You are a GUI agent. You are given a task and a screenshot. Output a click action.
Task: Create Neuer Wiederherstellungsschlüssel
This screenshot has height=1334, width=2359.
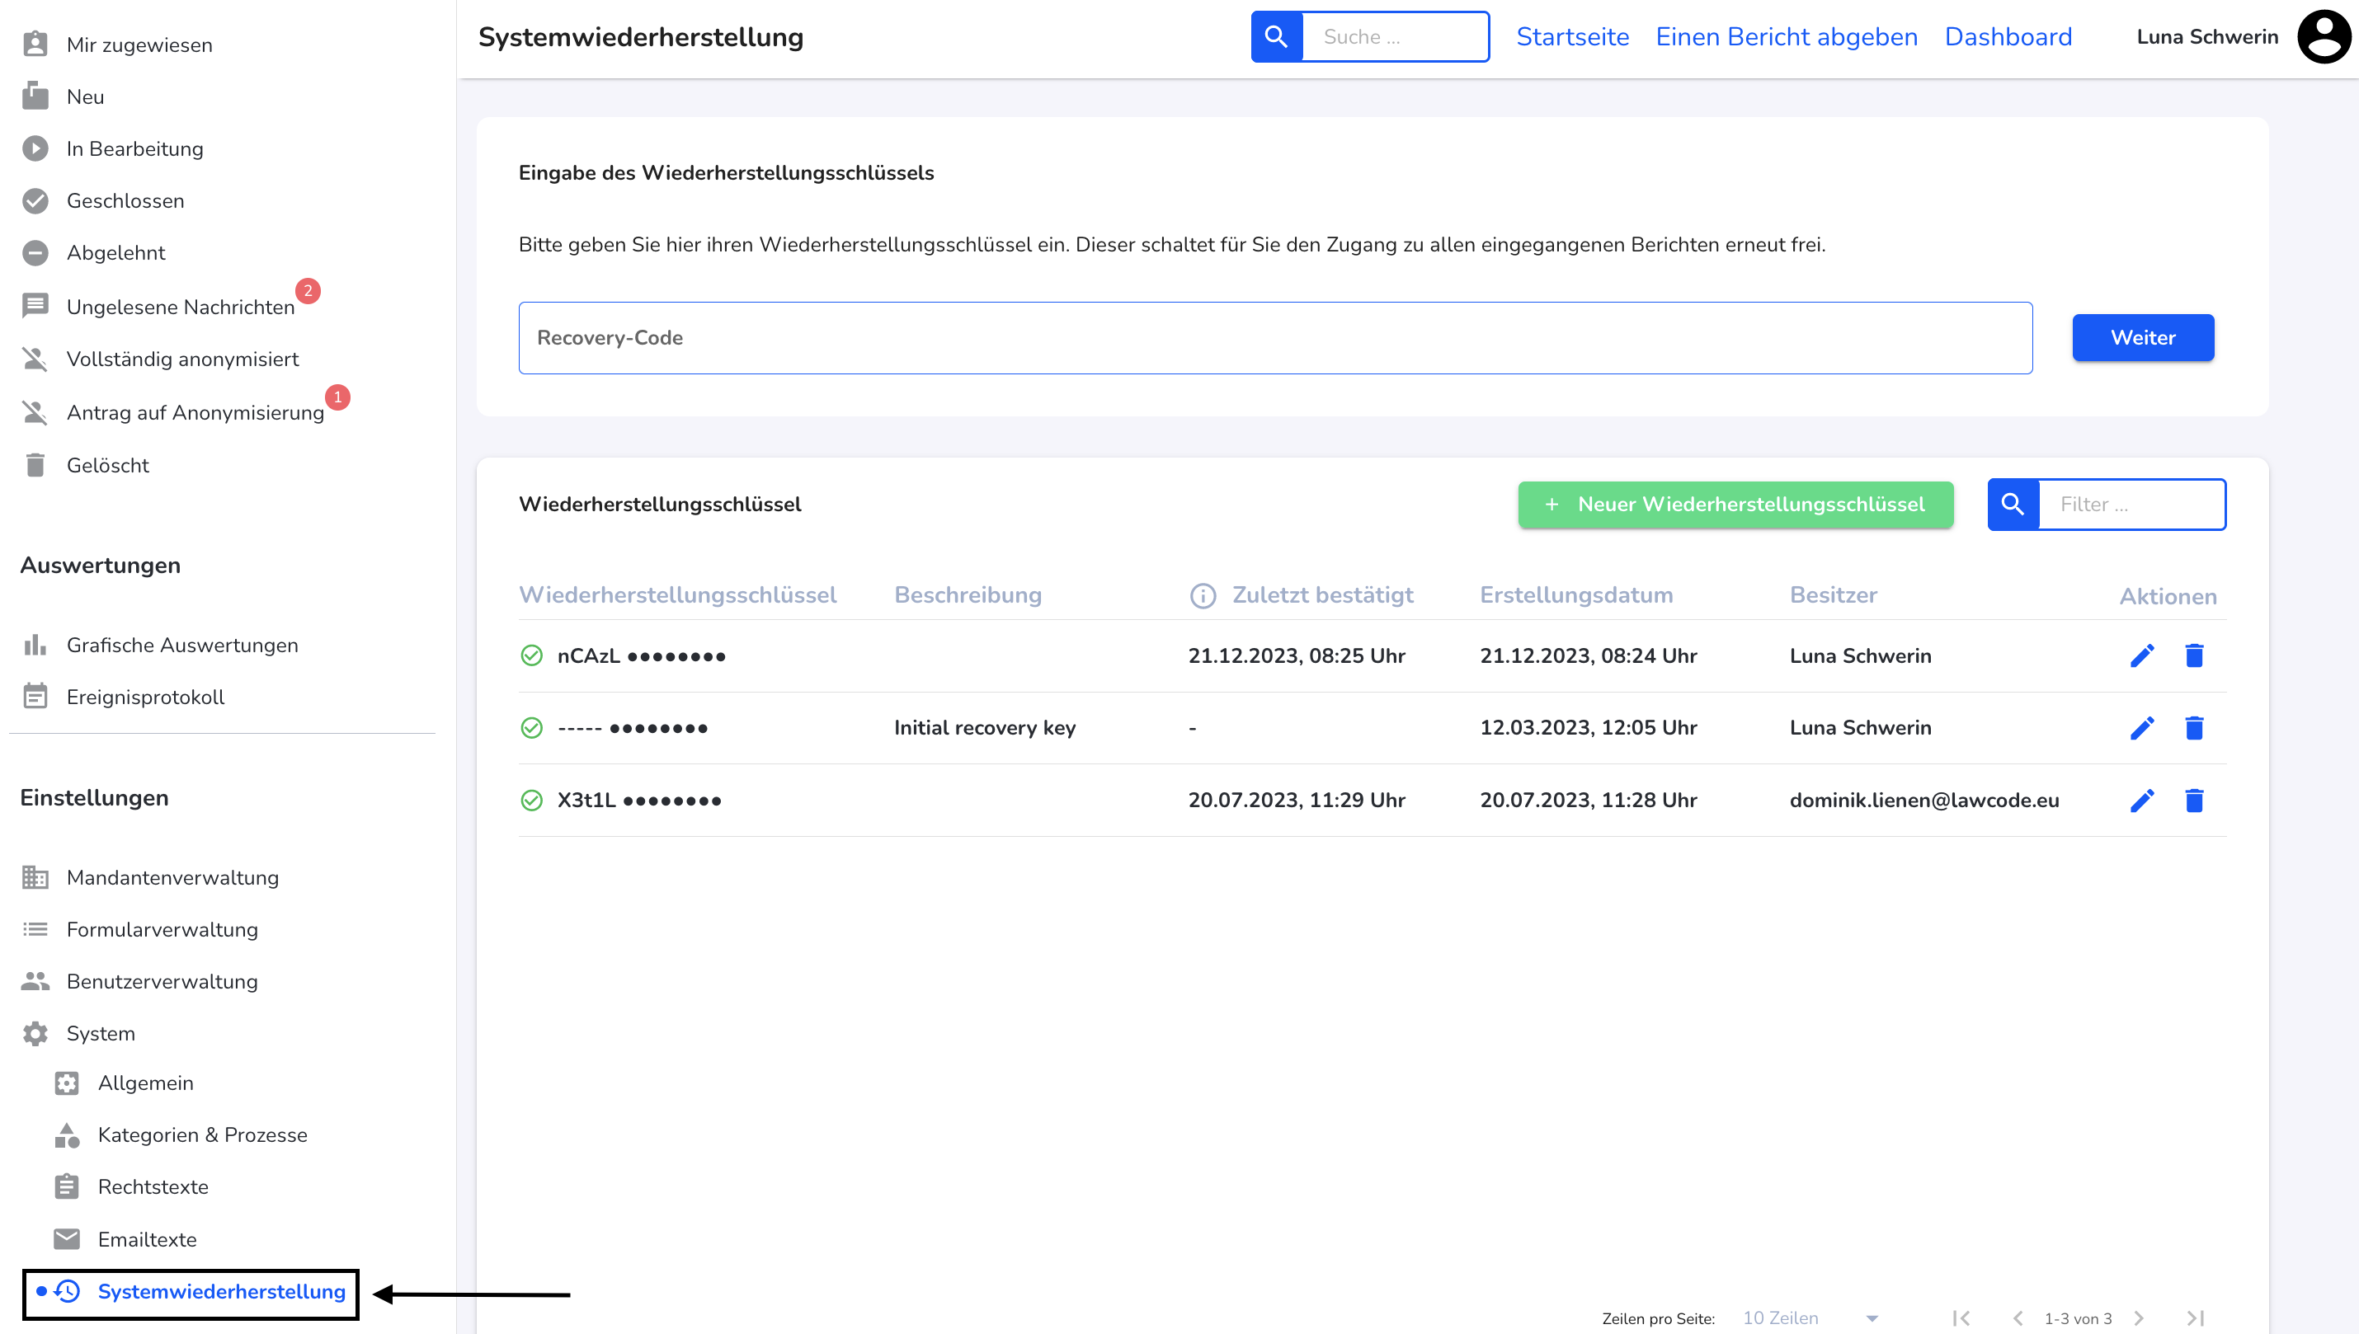1735,504
